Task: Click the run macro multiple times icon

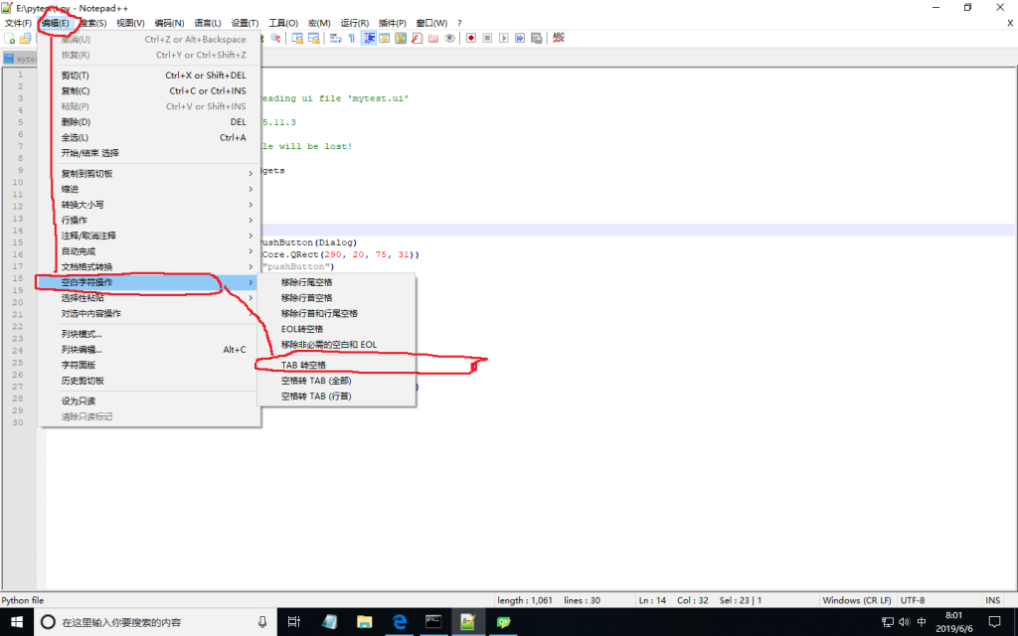Action: 520,38
